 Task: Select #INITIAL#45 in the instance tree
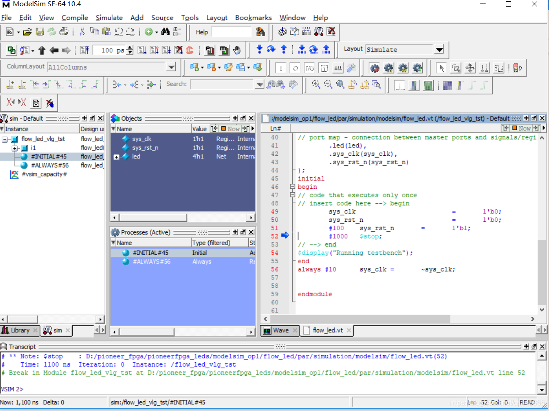[49, 157]
